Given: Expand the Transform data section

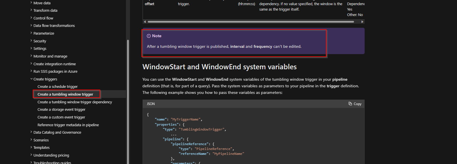Looking at the screenshot, I should (45, 10).
